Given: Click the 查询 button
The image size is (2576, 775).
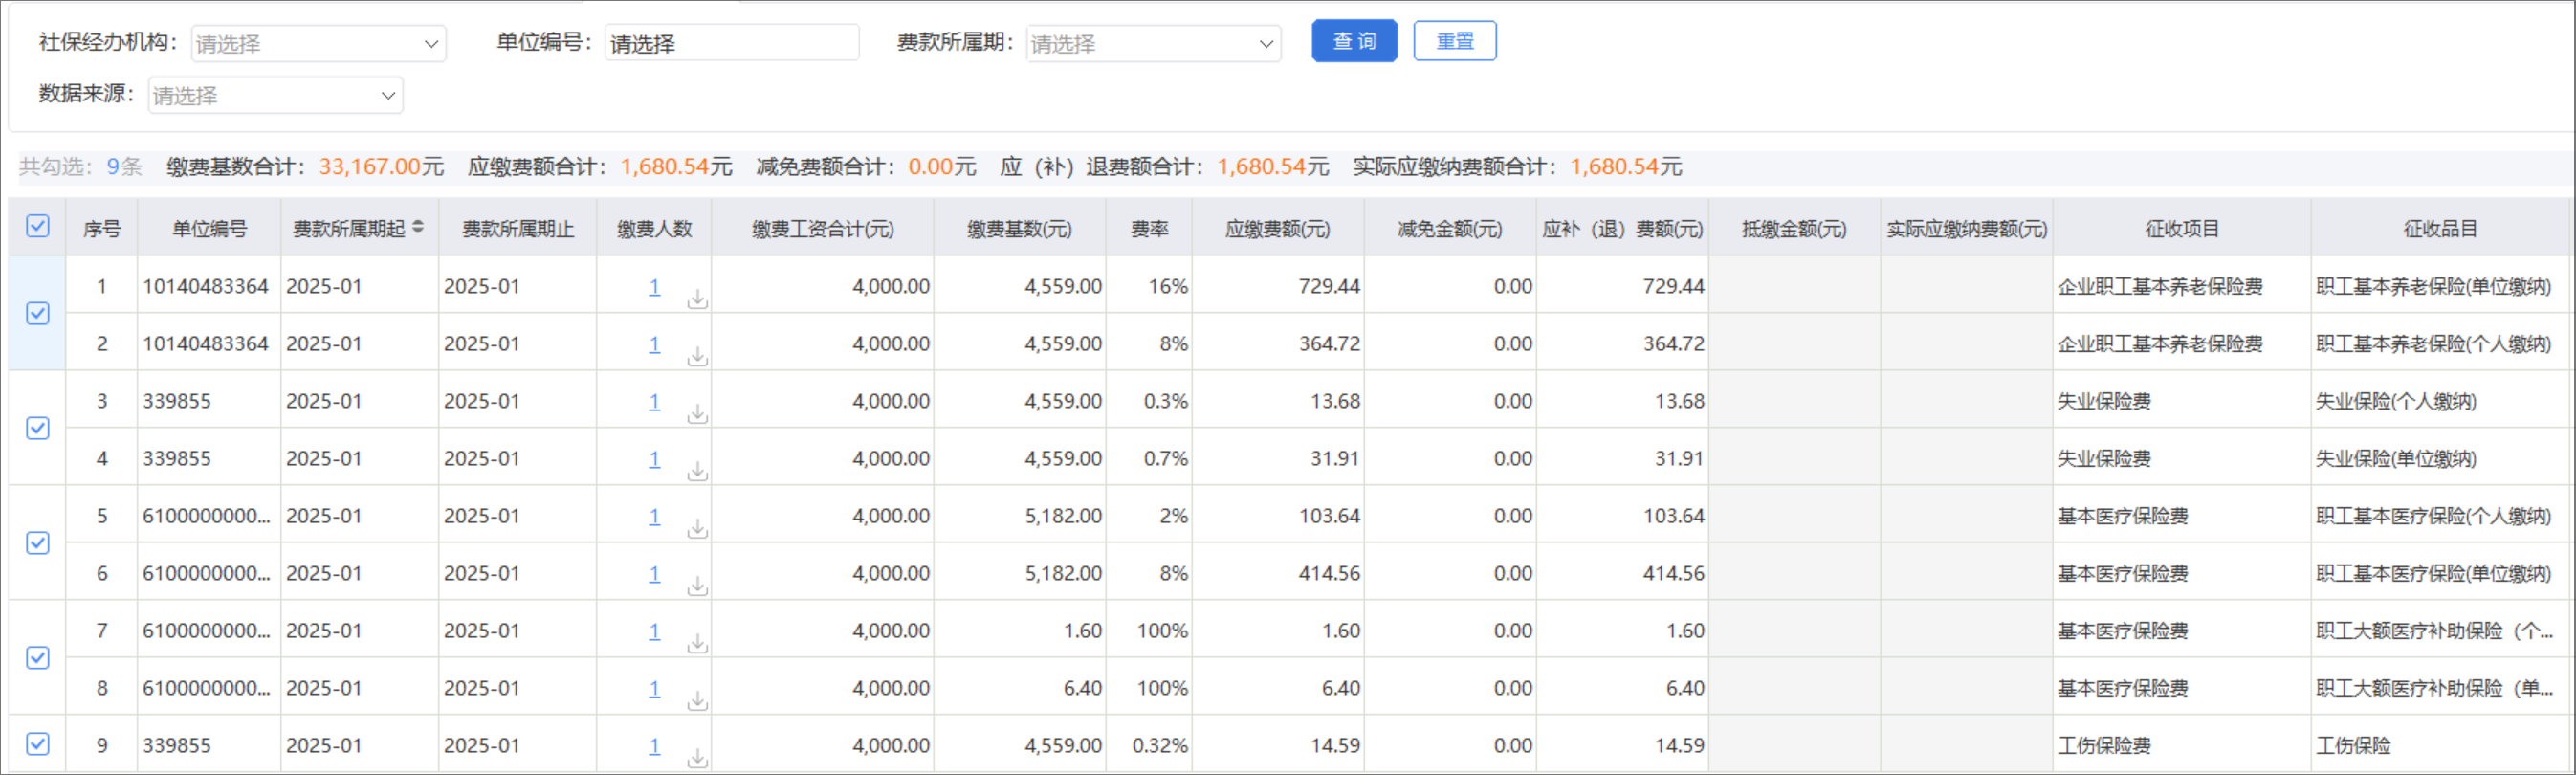Looking at the screenshot, I should click(1354, 41).
